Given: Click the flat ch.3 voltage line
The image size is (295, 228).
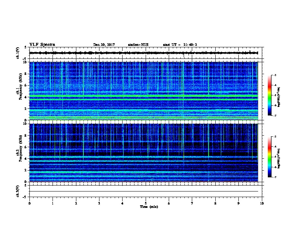Looking at the screenshot, I should pyautogui.click(x=144, y=191).
